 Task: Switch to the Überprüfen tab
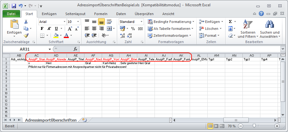pyautogui.click(x=144, y=14)
